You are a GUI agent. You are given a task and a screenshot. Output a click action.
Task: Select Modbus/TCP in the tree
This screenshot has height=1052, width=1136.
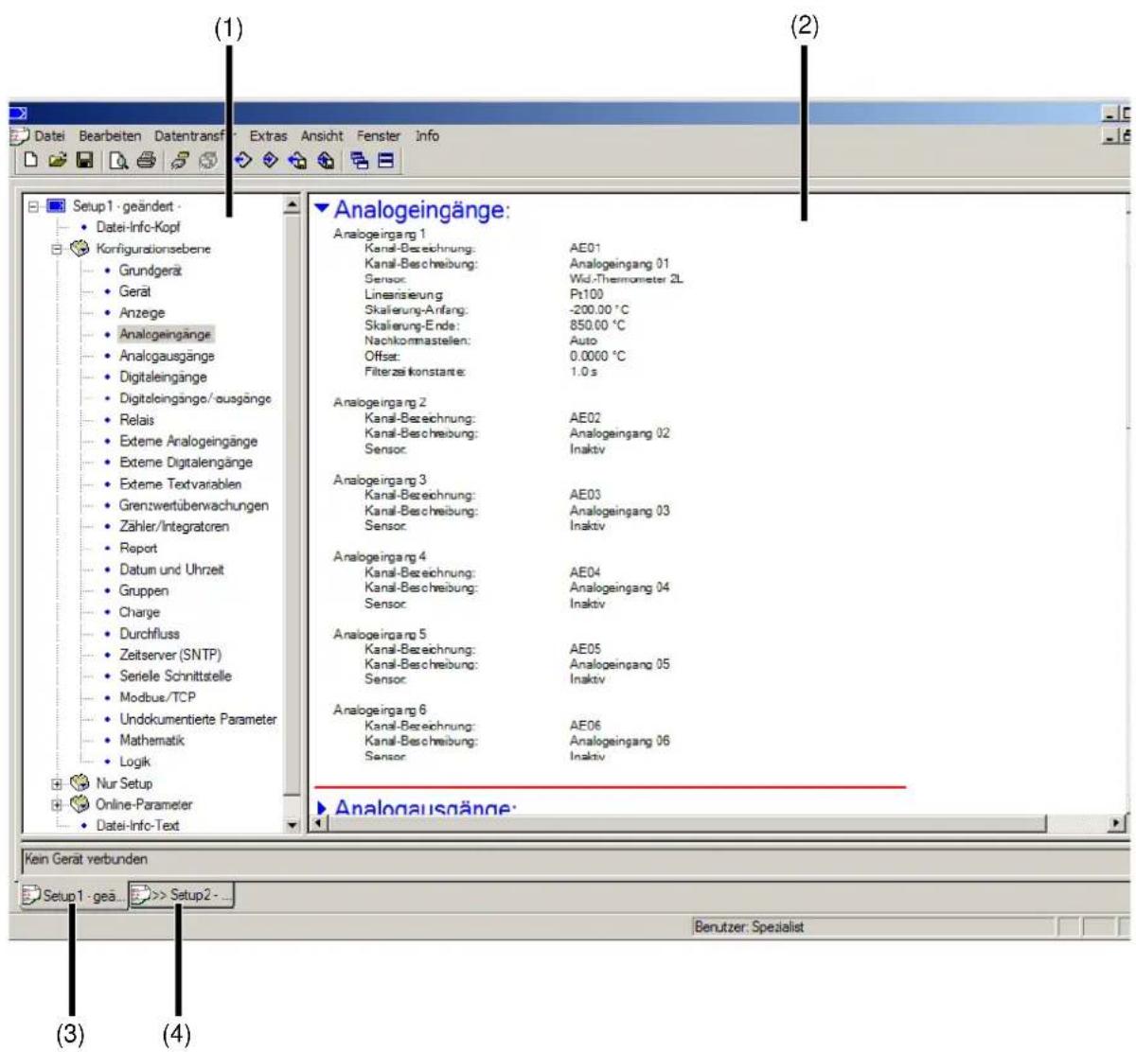point(157,697)
